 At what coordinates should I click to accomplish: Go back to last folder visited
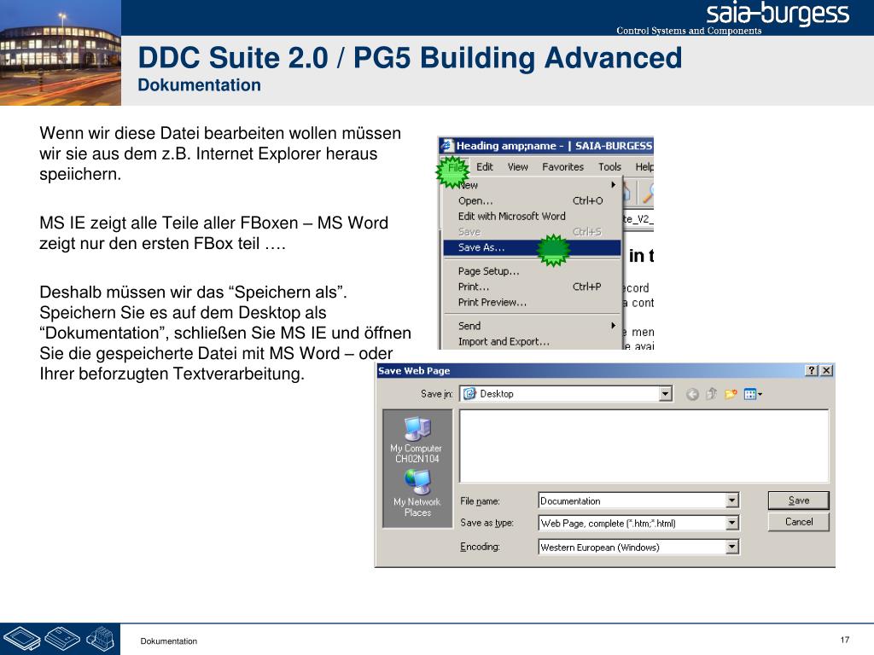coord(692,394)
